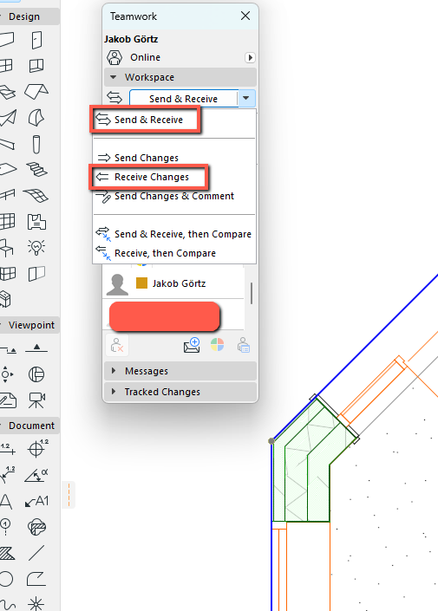
Task: Select the Door tool in Design toolbox
Action: coord(36,40)
